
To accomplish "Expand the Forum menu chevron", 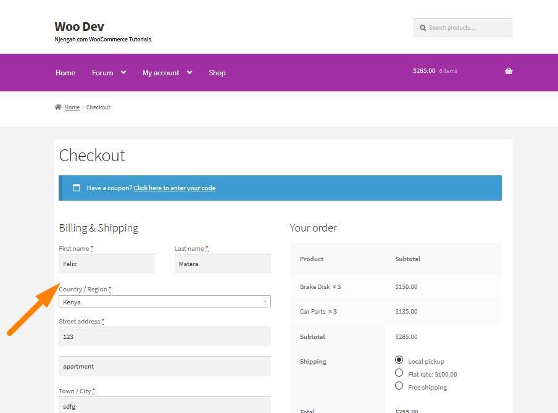I will (123, 72).
